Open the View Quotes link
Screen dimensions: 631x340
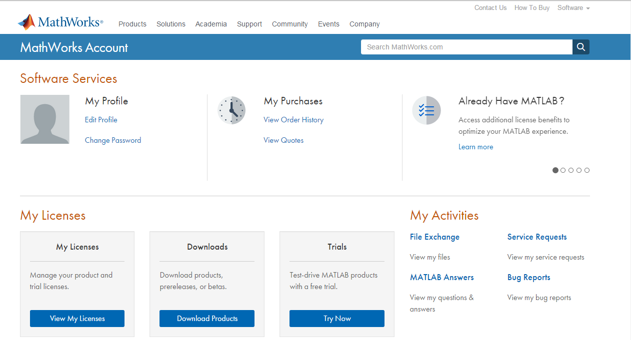coord(283,140)
